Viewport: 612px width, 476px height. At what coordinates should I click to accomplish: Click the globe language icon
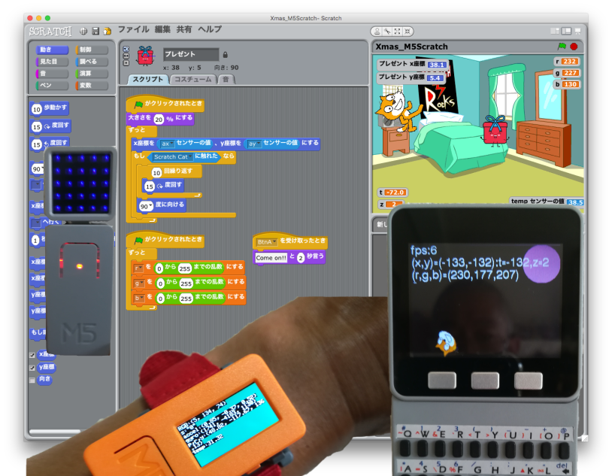[84, 31]
